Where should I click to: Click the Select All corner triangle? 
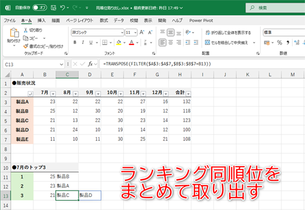pyautogui.click(x=7, y=75)
